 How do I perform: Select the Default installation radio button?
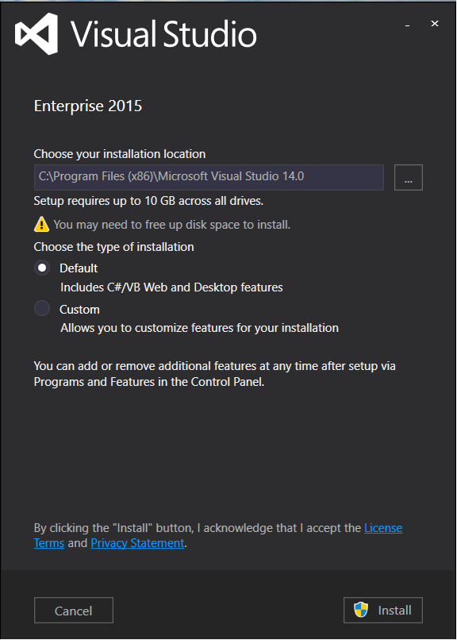click(x=42, y=268)
